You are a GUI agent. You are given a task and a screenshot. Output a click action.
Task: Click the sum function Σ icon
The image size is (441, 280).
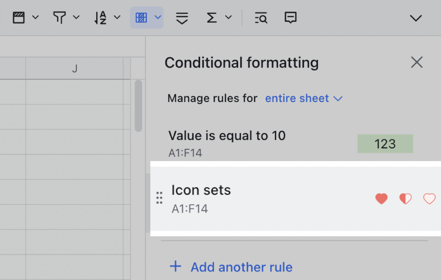coord(212,17)
